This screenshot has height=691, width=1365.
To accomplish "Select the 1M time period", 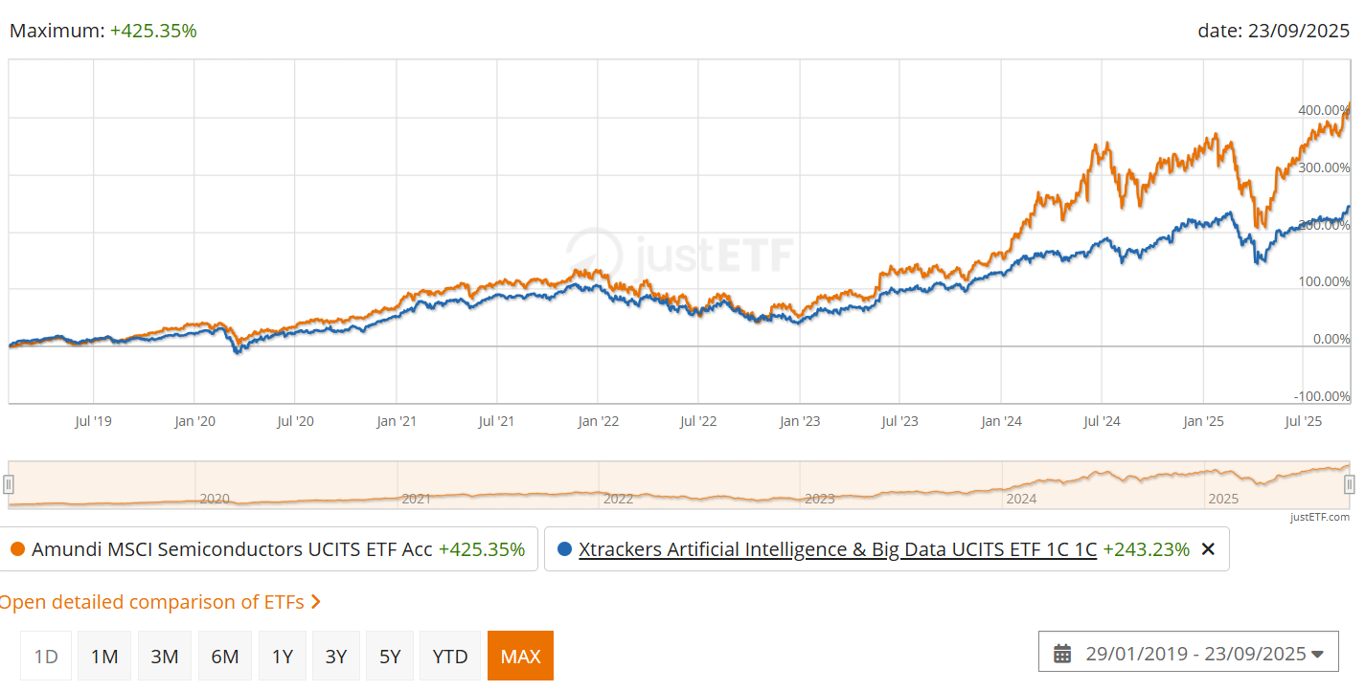I will pyautogui.click(x=104, y=657).
